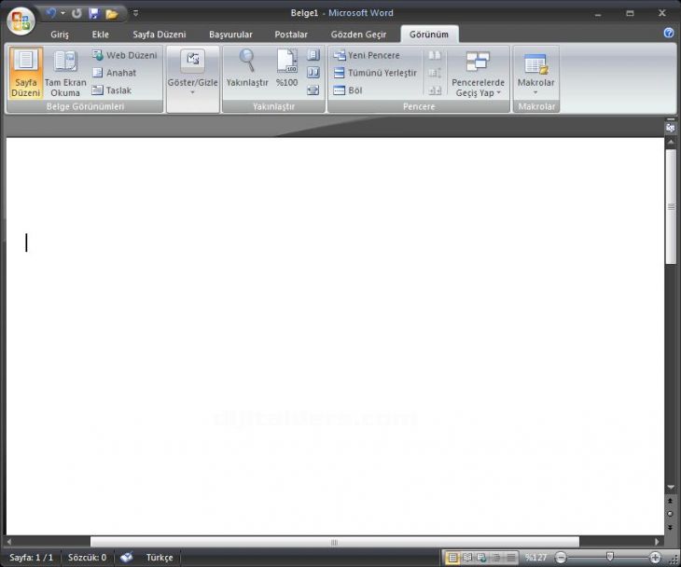Toggle Web Layout button in status bar
The image size is (681, 567).
click(481, 558)
